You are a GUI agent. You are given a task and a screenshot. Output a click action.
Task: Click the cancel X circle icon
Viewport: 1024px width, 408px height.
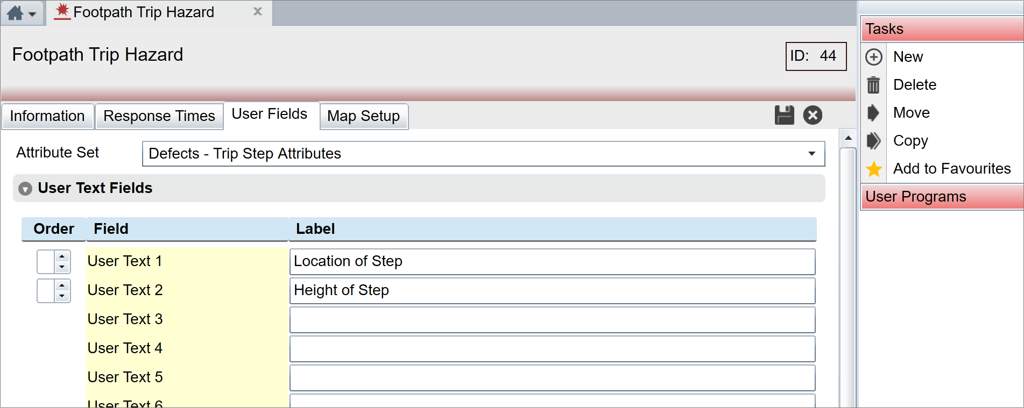click(x=813, y=115)
